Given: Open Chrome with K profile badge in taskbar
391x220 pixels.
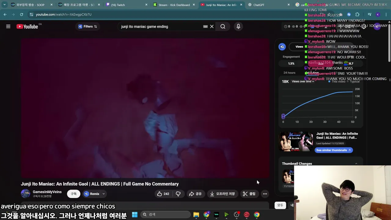Looking at the screenshot, I should (206, 215).
